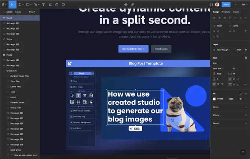Set text align right
This screenshot has width=250, height=159.
(222, 84)
